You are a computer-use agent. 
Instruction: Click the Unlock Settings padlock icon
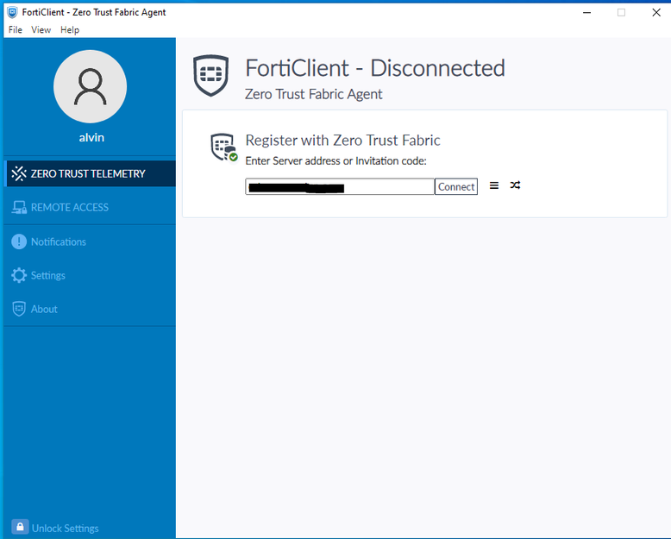pos(20,527)
